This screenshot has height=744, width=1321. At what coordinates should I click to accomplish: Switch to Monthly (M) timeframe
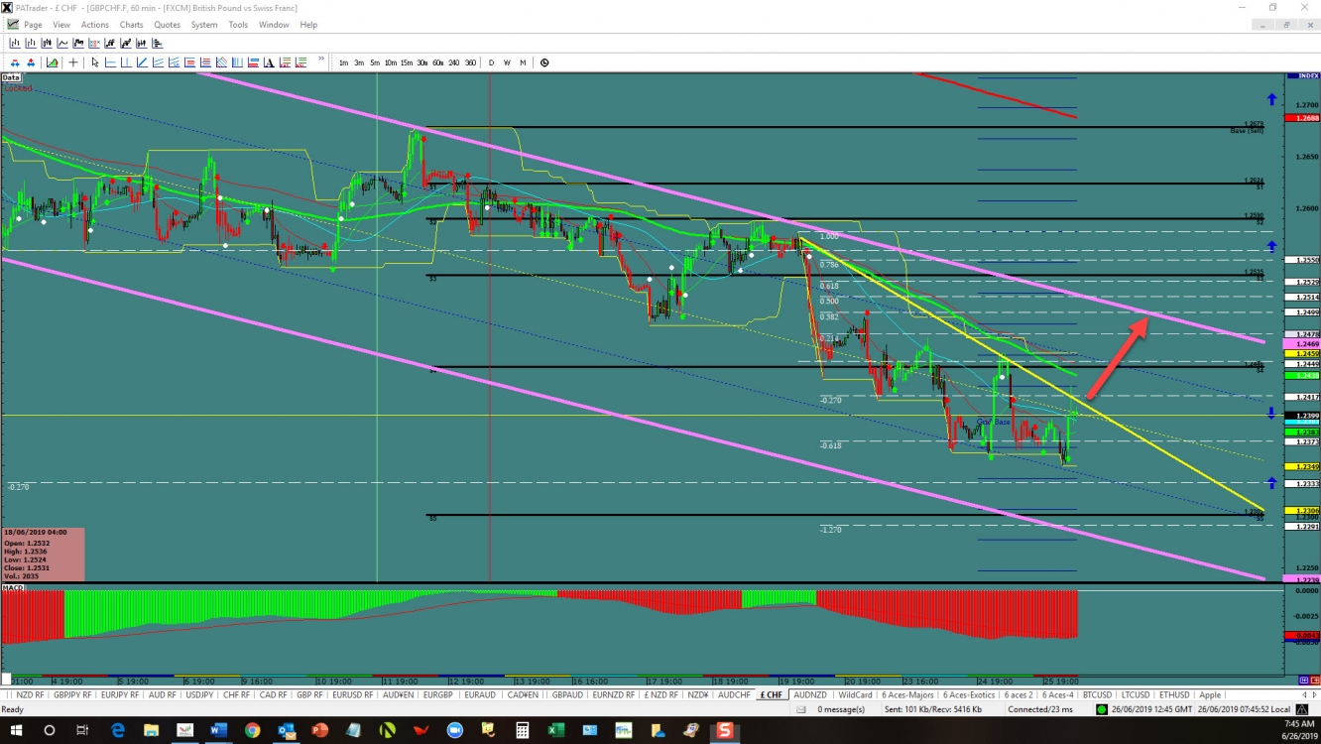tap(523, 62)
